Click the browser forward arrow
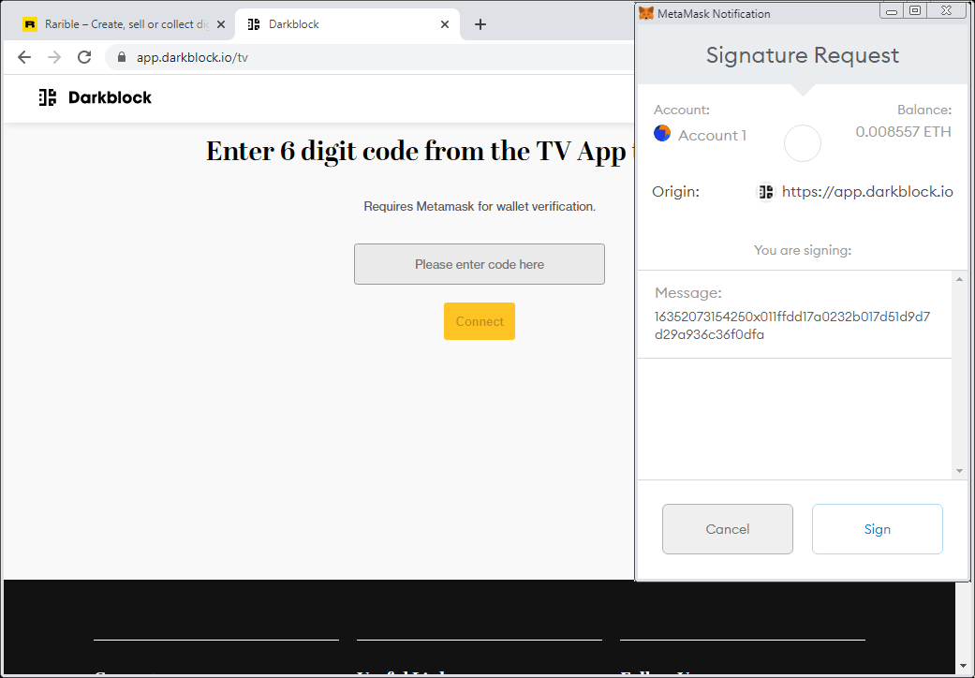The image size is (975, 678). tap(54, 57)
